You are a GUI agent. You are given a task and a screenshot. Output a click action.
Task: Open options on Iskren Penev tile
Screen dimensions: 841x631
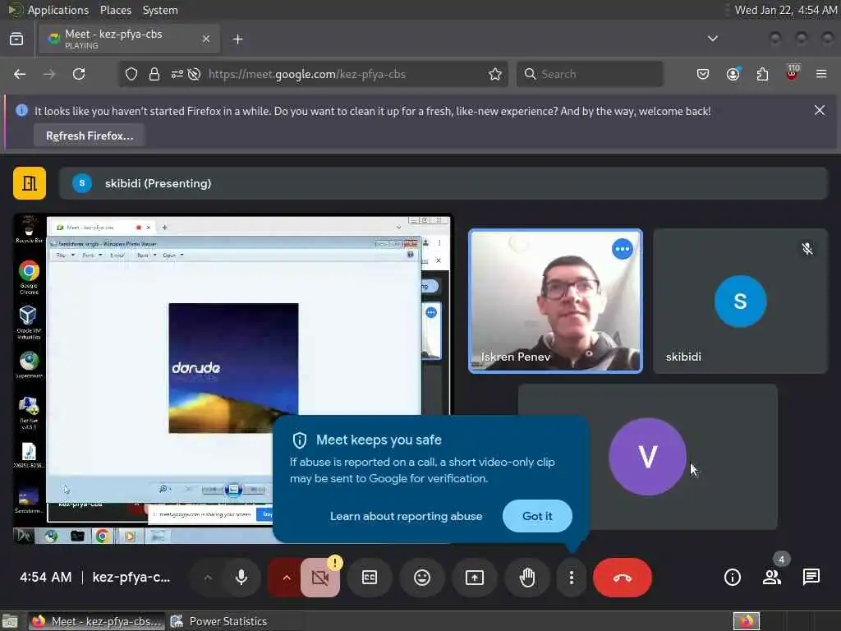coord(623,249)
